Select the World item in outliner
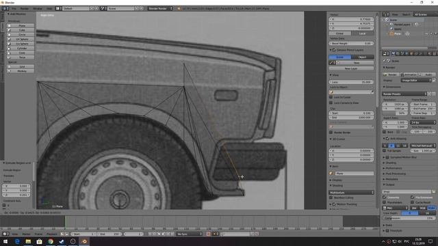The height and width of the screenshot is (246, 438). click(x=398, y=29)
